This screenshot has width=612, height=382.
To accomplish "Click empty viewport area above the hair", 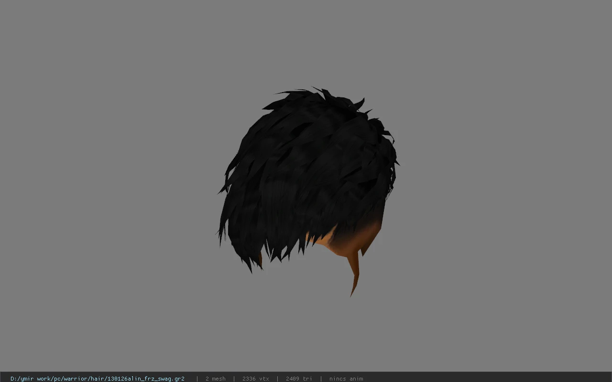I will click(306, 43).
